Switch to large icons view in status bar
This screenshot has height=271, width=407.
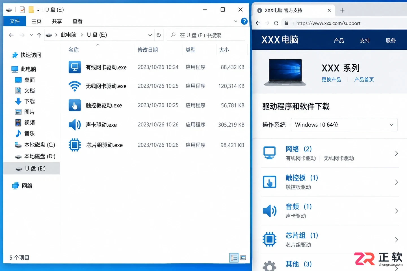(243, 257)
